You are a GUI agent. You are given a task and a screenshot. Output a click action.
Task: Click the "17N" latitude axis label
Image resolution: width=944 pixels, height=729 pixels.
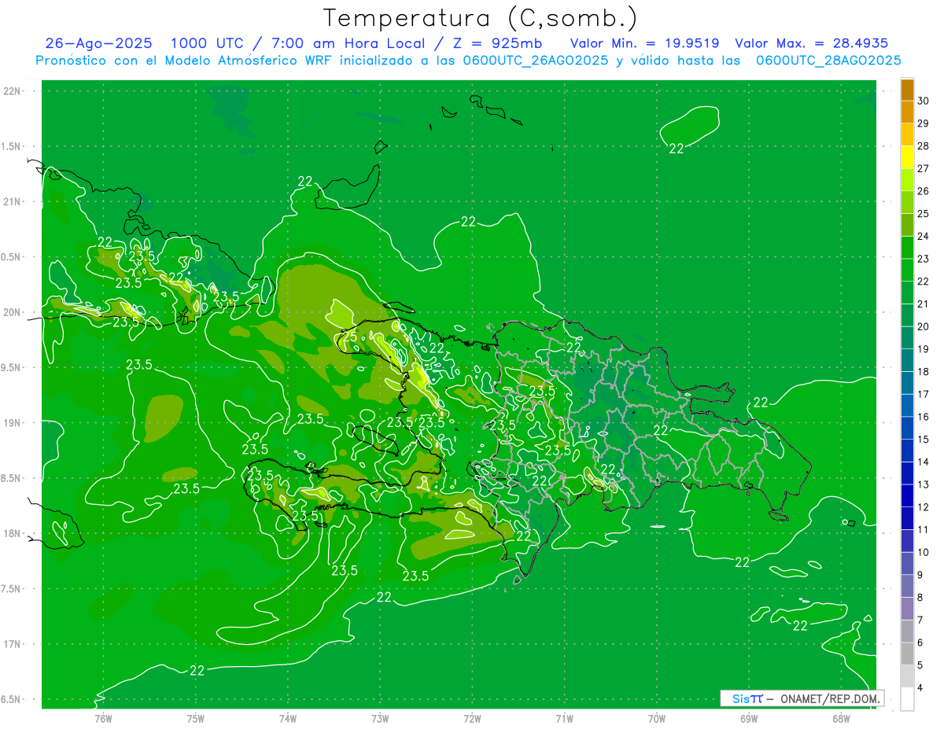(12, 644)
